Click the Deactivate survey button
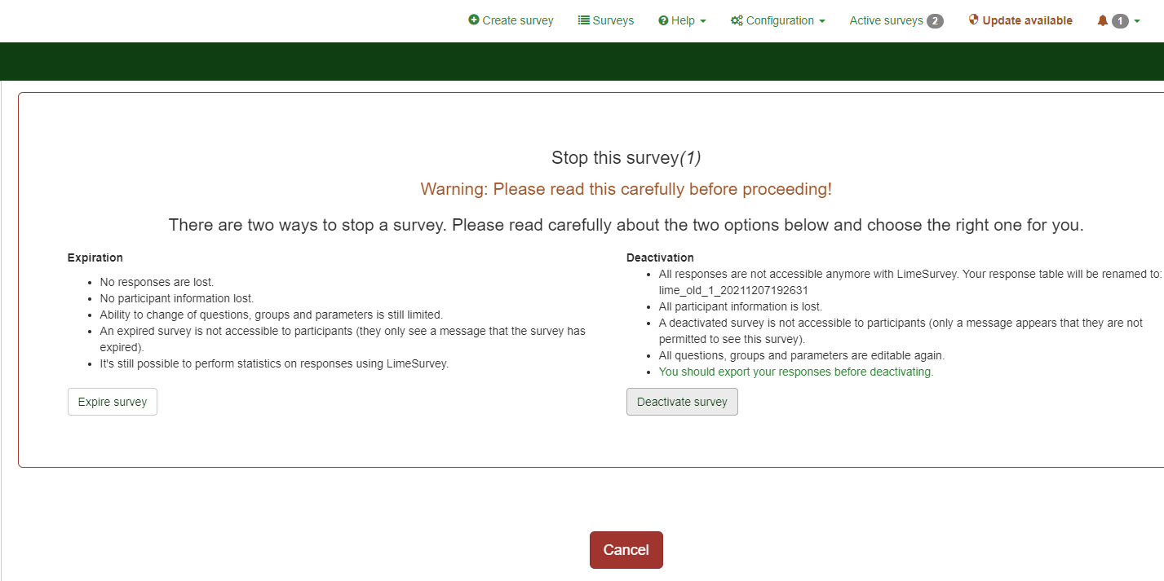Image resolution: width=1164 pixels, height=581 pixels. pos(682,402)
